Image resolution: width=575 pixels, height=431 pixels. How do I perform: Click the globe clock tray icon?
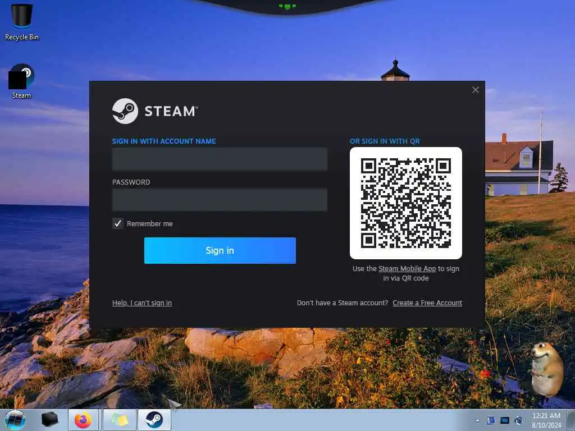tap(518, 420)
